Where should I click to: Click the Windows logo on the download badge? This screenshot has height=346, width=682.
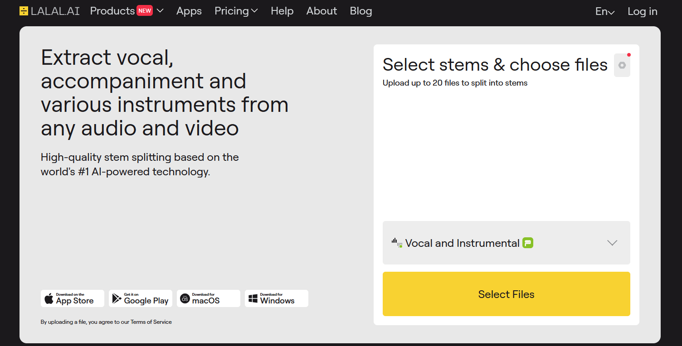253,298
